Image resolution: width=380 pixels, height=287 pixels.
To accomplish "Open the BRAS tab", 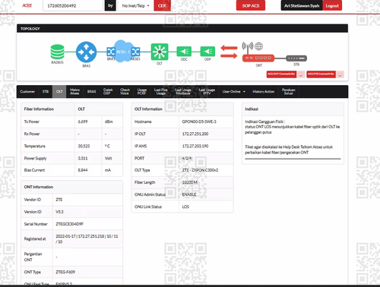I will click(92, 92).
